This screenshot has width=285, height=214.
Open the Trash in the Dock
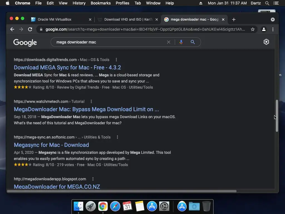207,206
